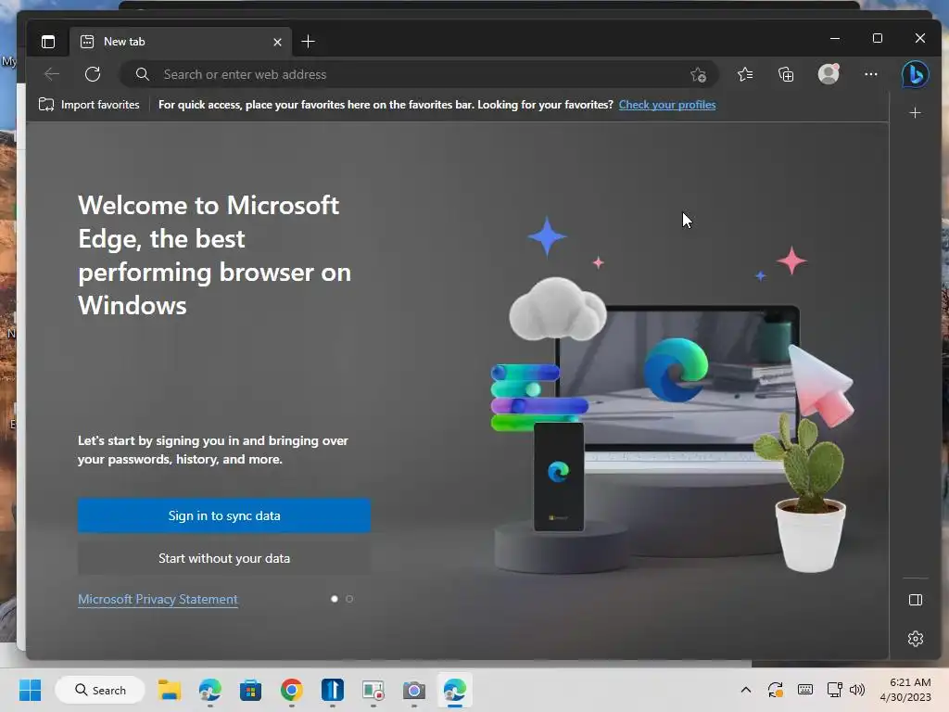Open the Camera app in taskbar
Viewport: 949px width, 712px height.
tap(414, 690)
